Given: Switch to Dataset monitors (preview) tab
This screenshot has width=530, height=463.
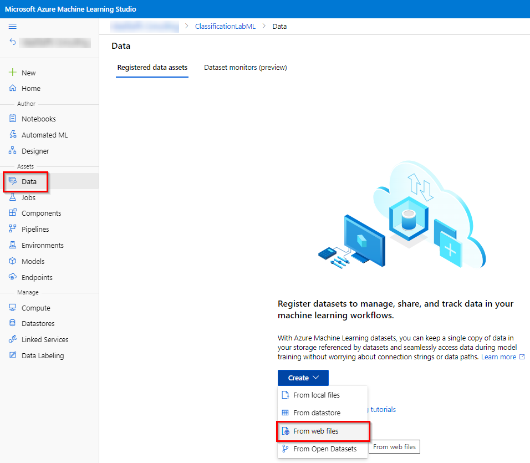Looking at the screenshot, I should pos(245,68).
